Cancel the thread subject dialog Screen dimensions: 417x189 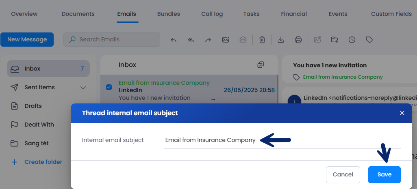[x=343, y=175]
